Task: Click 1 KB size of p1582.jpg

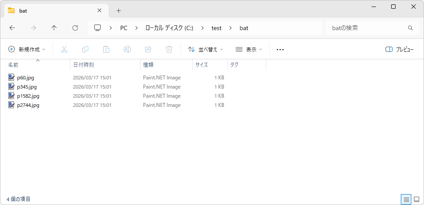Action: (x=219, y=96)
